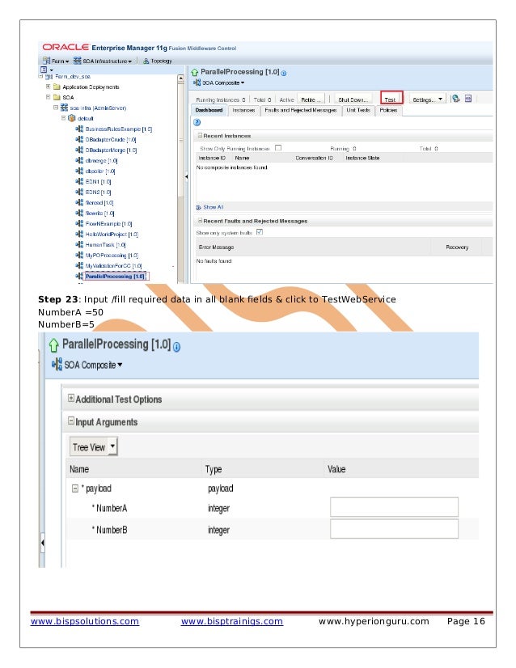Click the Shut Down button
This screenshot has width=516, height=668.
pos(353,99)
